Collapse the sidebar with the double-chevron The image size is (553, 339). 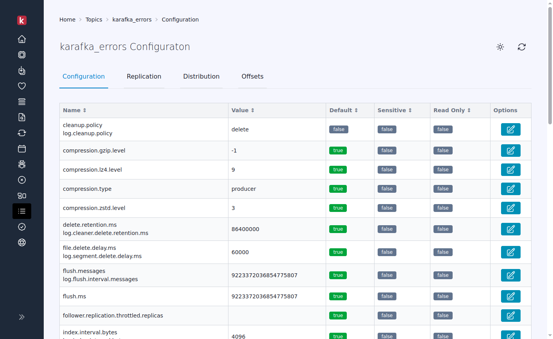click(22, 317)
